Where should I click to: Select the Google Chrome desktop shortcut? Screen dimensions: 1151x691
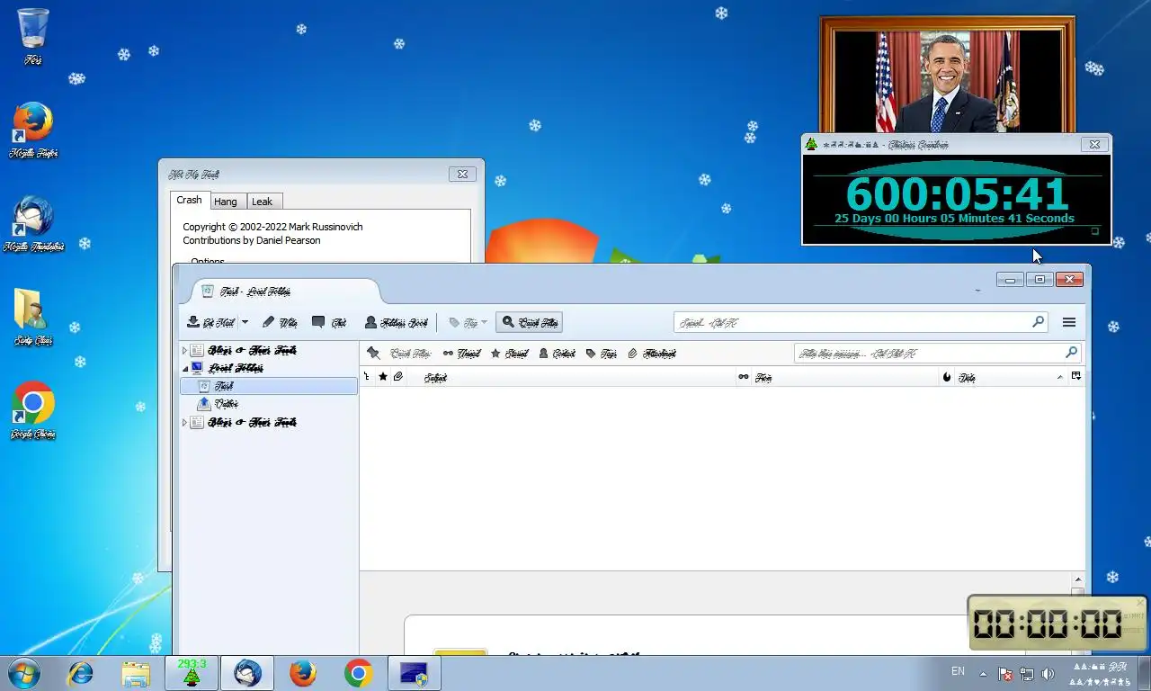(x=33, y=410)
